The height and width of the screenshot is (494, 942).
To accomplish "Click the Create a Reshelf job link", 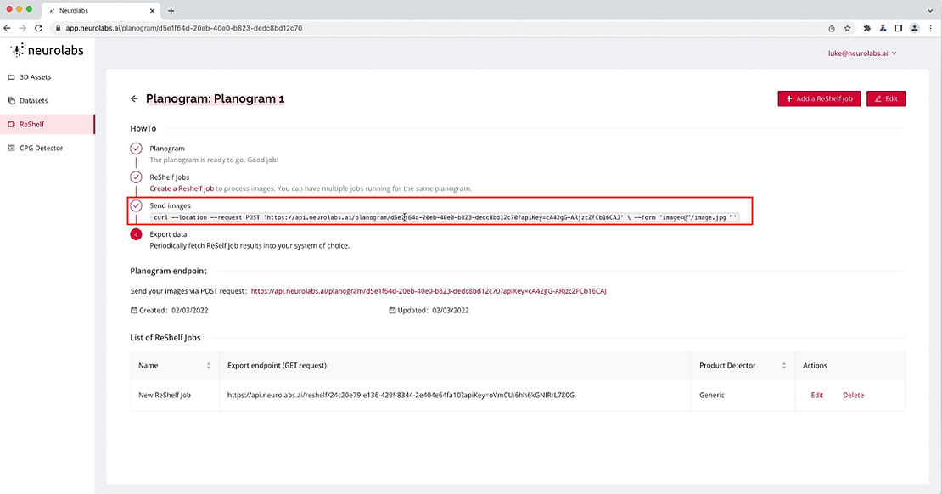I will (x=182, y=188).
